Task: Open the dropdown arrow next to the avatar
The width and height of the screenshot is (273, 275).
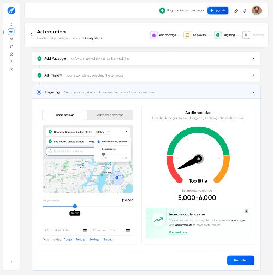Action: tap(264, 10)
